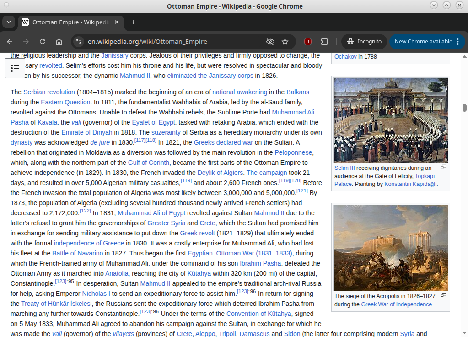The image size is (468, 337).
Task: Click the third-party cookies blocked eye icon
Action: [270, 42]
